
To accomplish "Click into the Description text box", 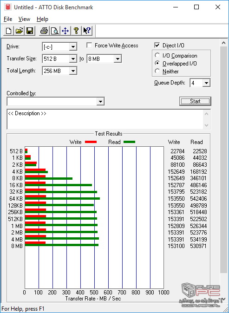I will click(105, 119).
